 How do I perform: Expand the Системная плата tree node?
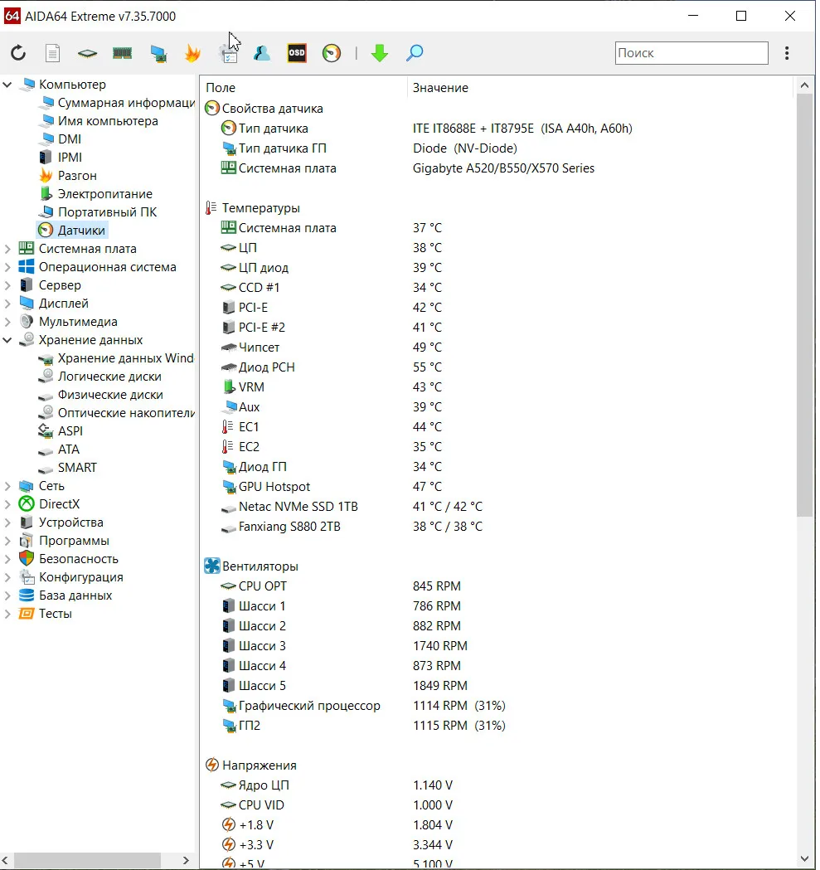click(x=8, y=249)
